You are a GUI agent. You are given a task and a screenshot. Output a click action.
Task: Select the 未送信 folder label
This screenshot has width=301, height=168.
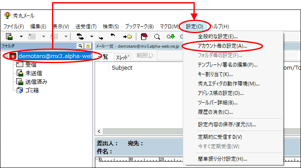pyautogui.click(x=34, y=73)
